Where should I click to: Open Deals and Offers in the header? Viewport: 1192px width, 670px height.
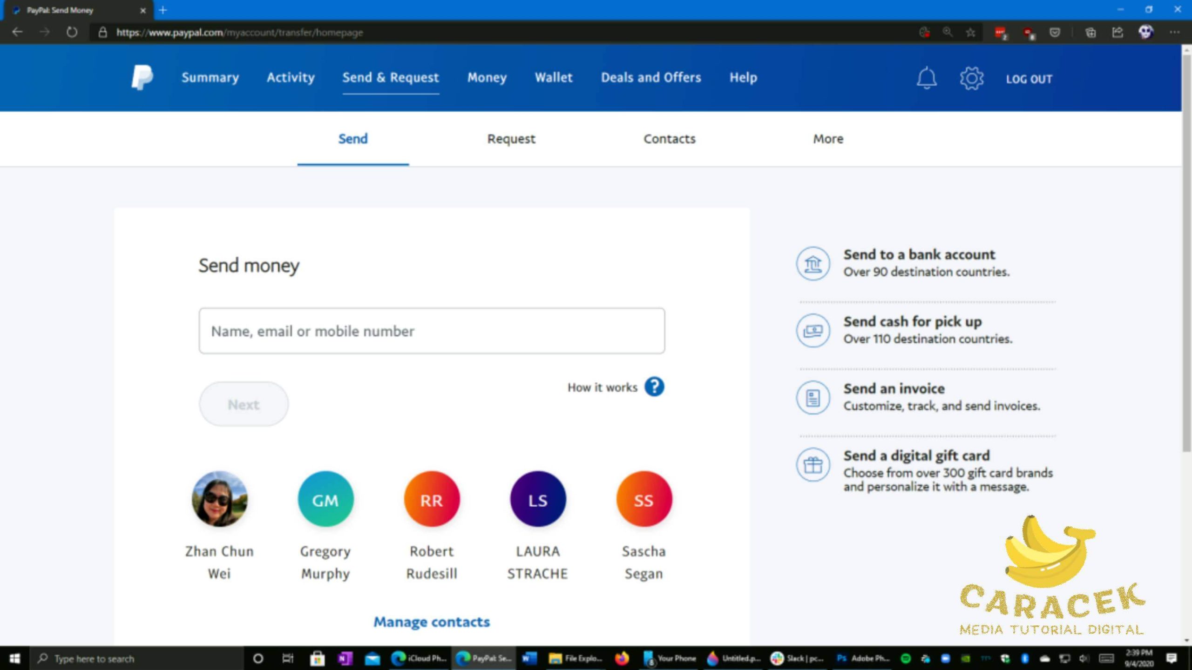[x=651, y=77]
